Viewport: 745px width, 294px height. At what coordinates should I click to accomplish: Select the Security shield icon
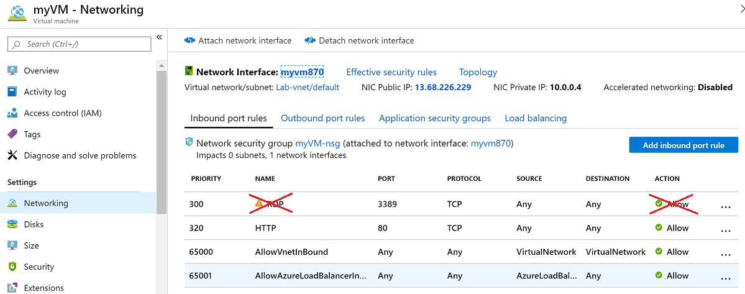(x=12, y=267)
